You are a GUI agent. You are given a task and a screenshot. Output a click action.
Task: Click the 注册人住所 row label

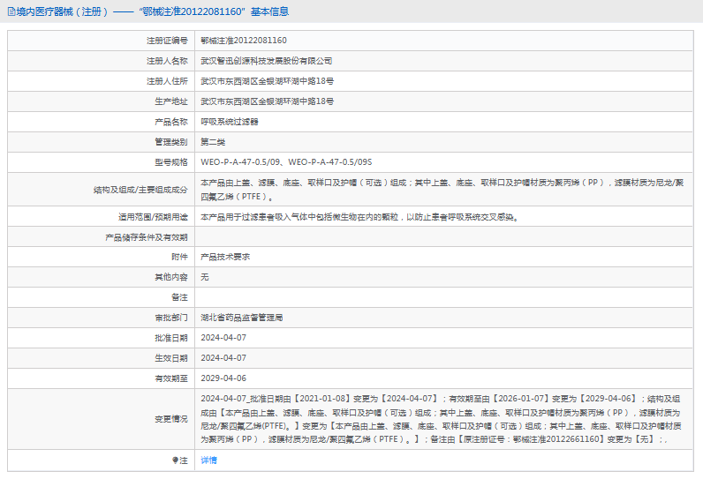167,81
